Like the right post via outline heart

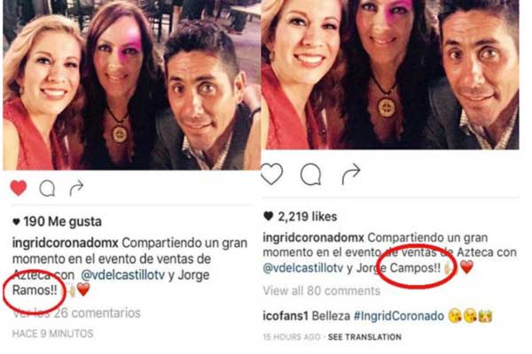(272, 173)
